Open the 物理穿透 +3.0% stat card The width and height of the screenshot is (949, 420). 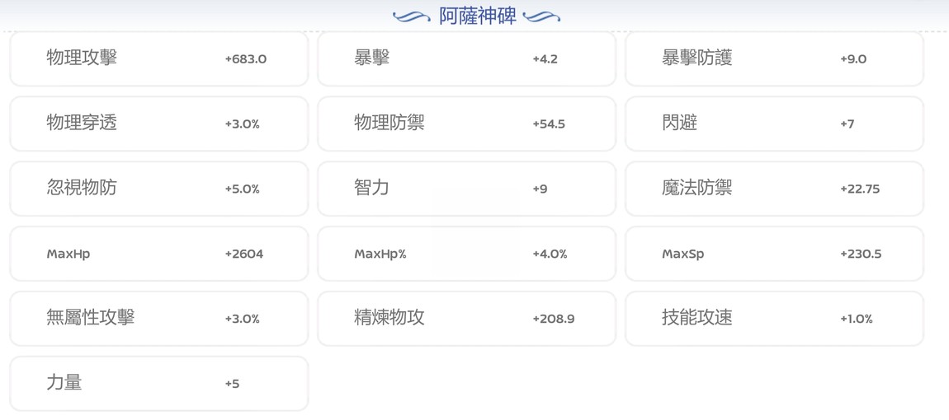pos(159,124)
